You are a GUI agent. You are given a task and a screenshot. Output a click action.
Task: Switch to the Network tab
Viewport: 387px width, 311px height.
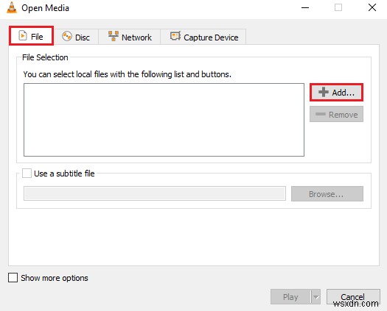130,37
